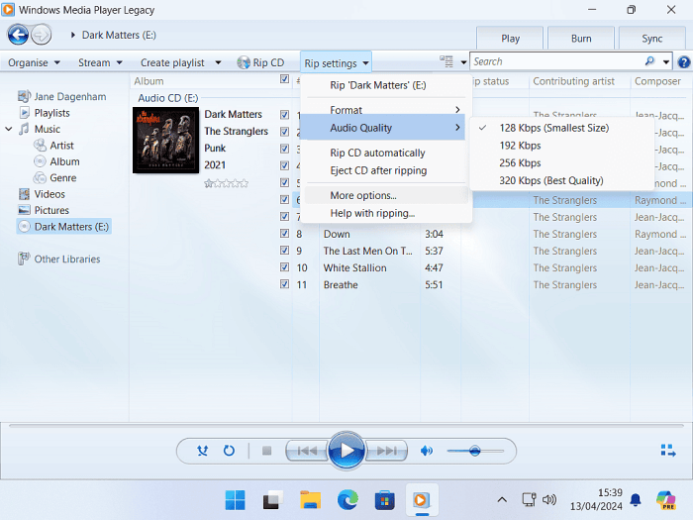Skip to the next track

coord(386,451)
